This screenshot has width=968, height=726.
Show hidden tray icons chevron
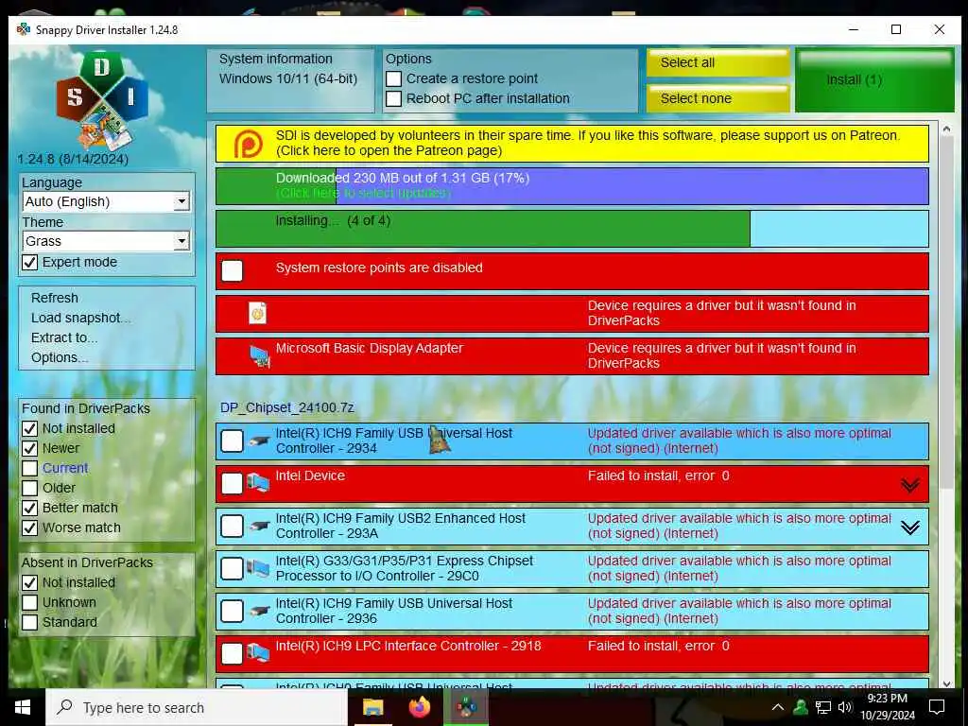[x=778, y=707]
